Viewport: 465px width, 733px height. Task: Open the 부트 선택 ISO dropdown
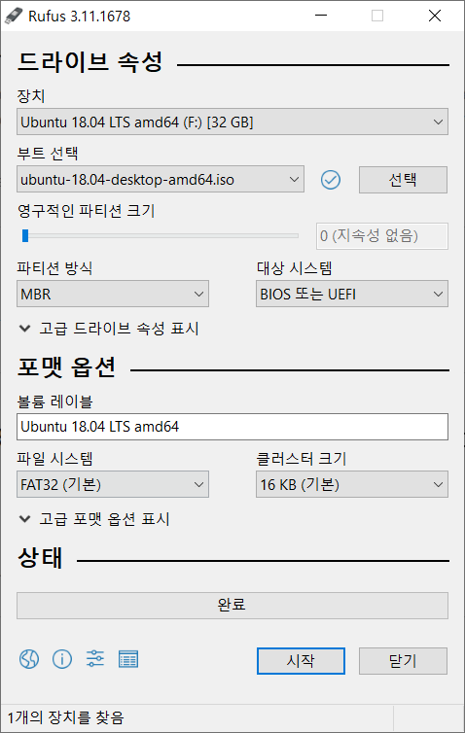tap(161, 180)
